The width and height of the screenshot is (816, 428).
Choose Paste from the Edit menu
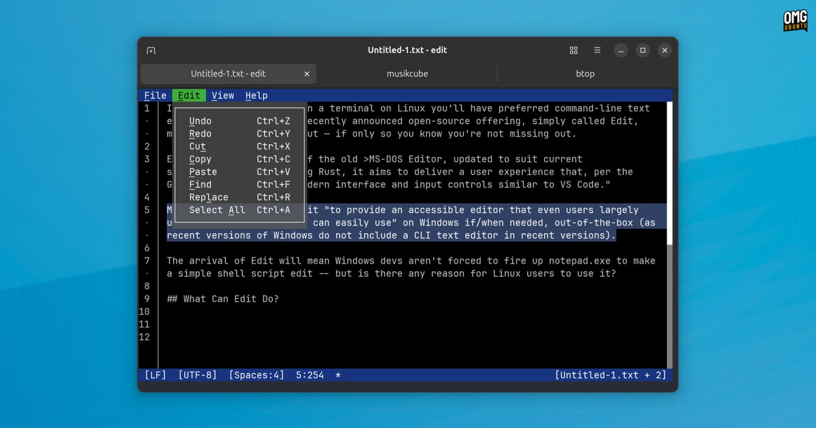pos(240,172)
